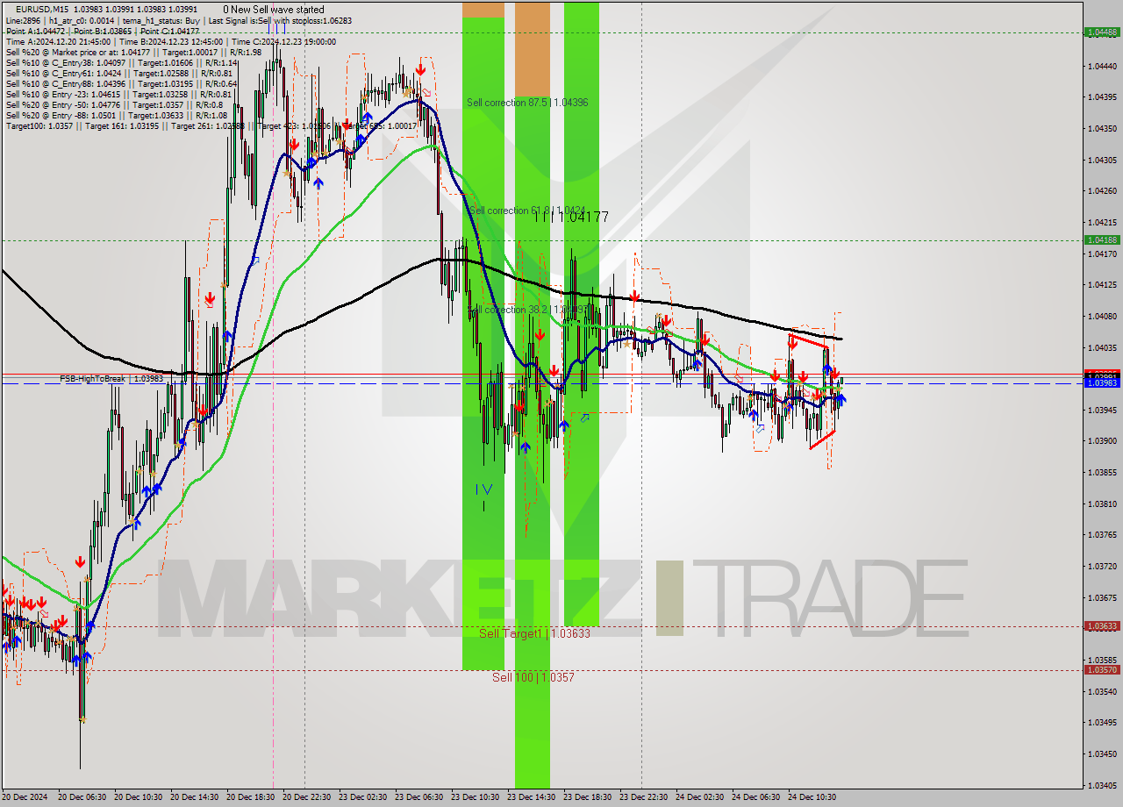1123x807 pixels.
Task: Click the '20 Dec 22:30' time axis label
Action: (306, 797)
